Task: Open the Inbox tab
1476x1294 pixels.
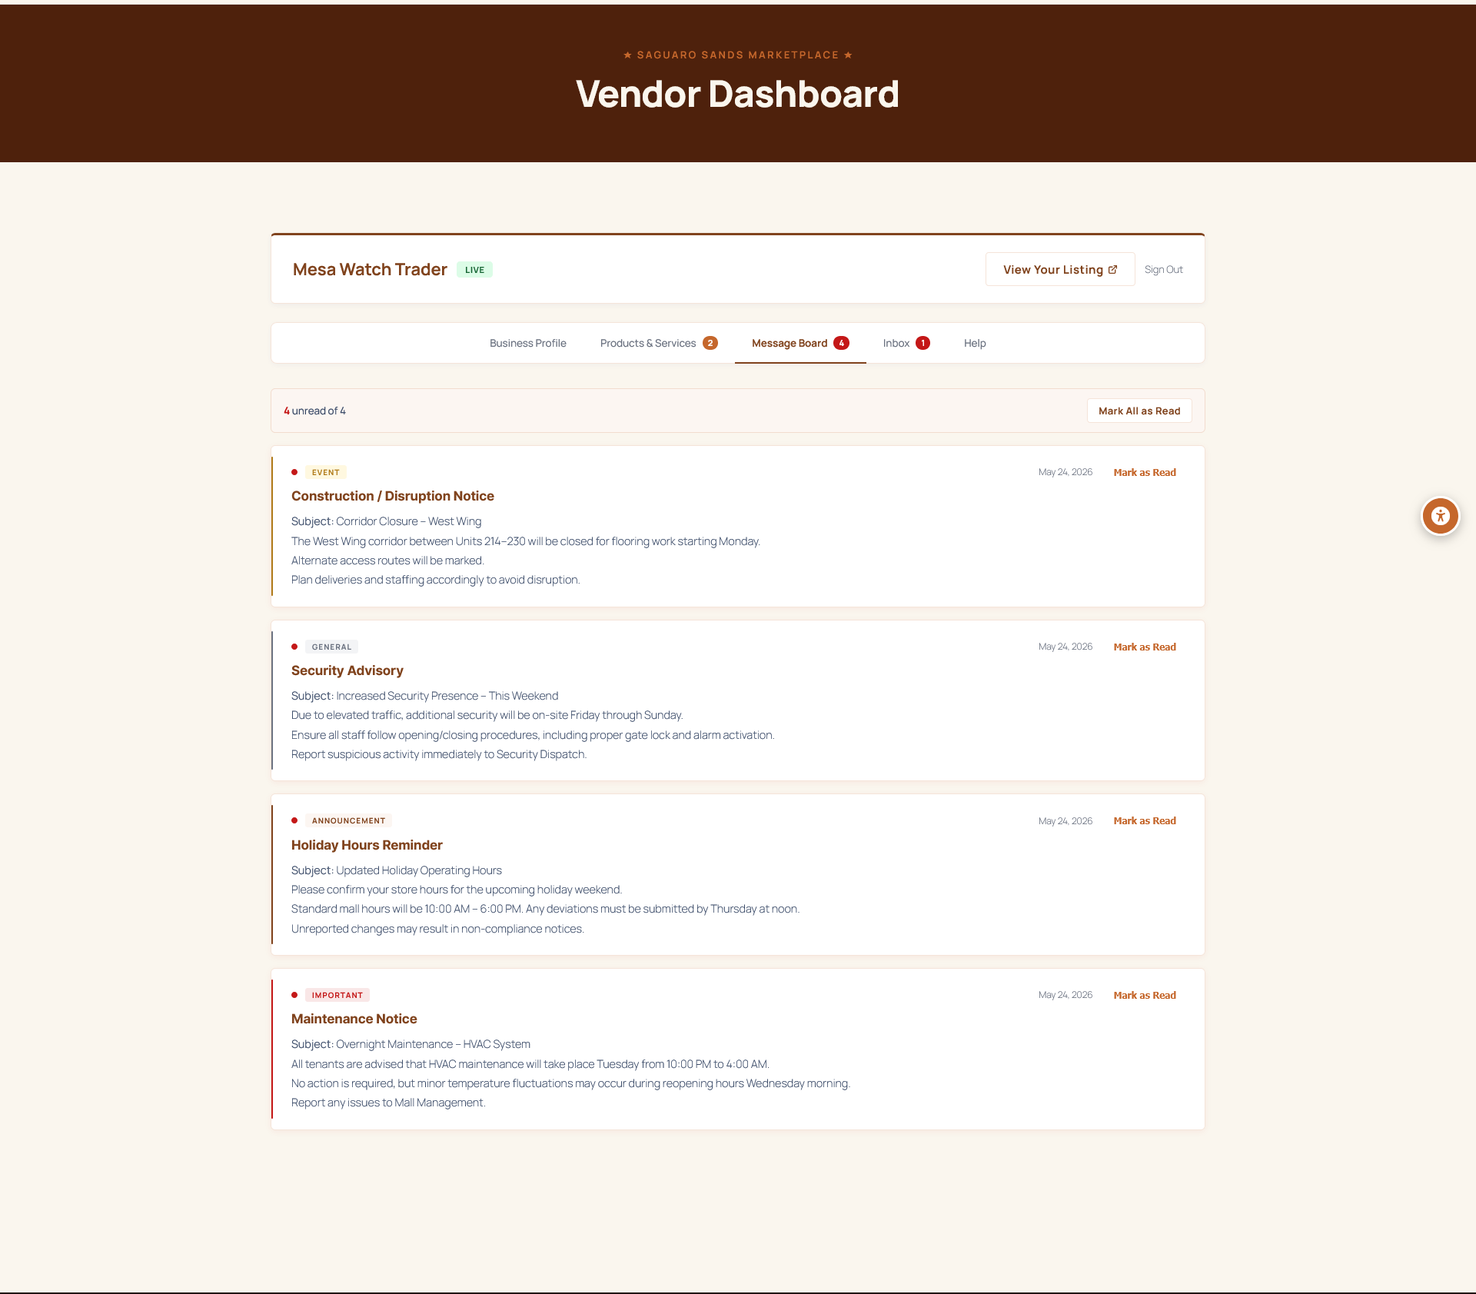Action: [x=906, y=343]
